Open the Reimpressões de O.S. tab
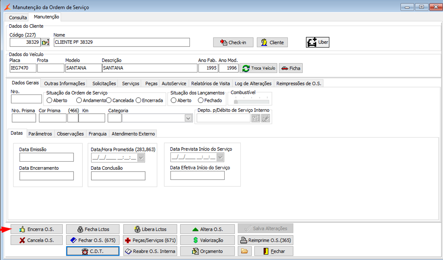 [299, 84]
